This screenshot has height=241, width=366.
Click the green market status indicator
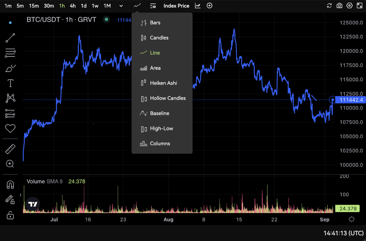(106, 19)
